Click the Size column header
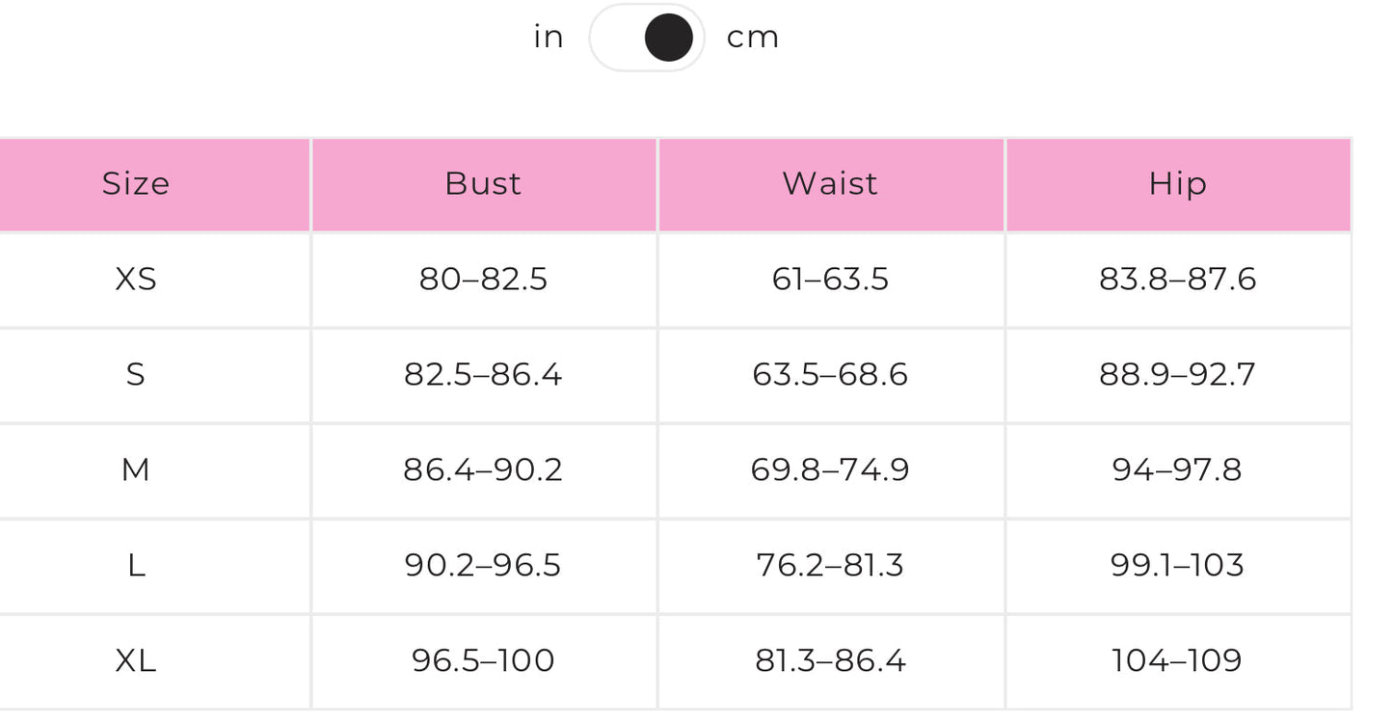Image resolution: width=1393 pixels, height=723 pixels. tap(136, 184)
